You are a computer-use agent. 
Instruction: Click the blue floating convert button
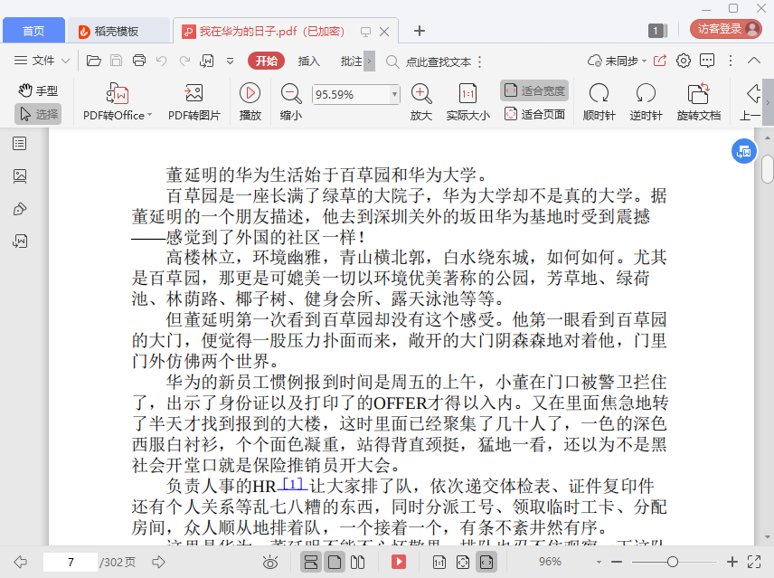point(744,152)
